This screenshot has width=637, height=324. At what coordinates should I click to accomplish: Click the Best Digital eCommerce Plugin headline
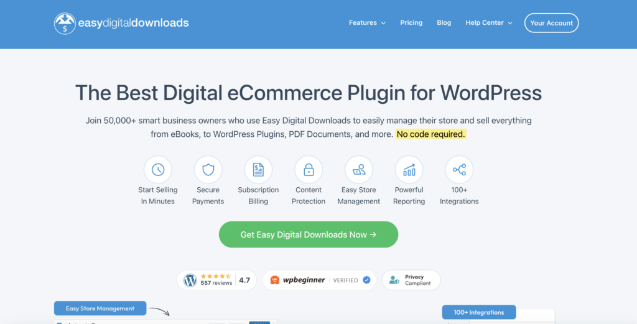[x=309, y=93]
